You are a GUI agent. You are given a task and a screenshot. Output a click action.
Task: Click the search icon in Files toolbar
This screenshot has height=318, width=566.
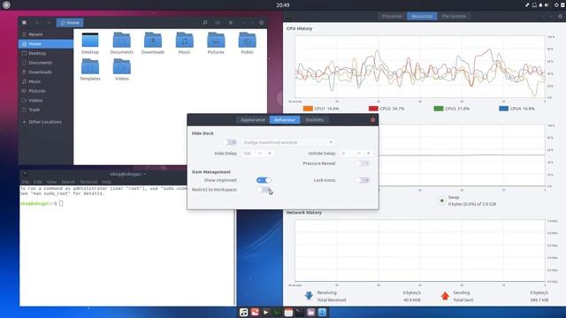point(205,23)
